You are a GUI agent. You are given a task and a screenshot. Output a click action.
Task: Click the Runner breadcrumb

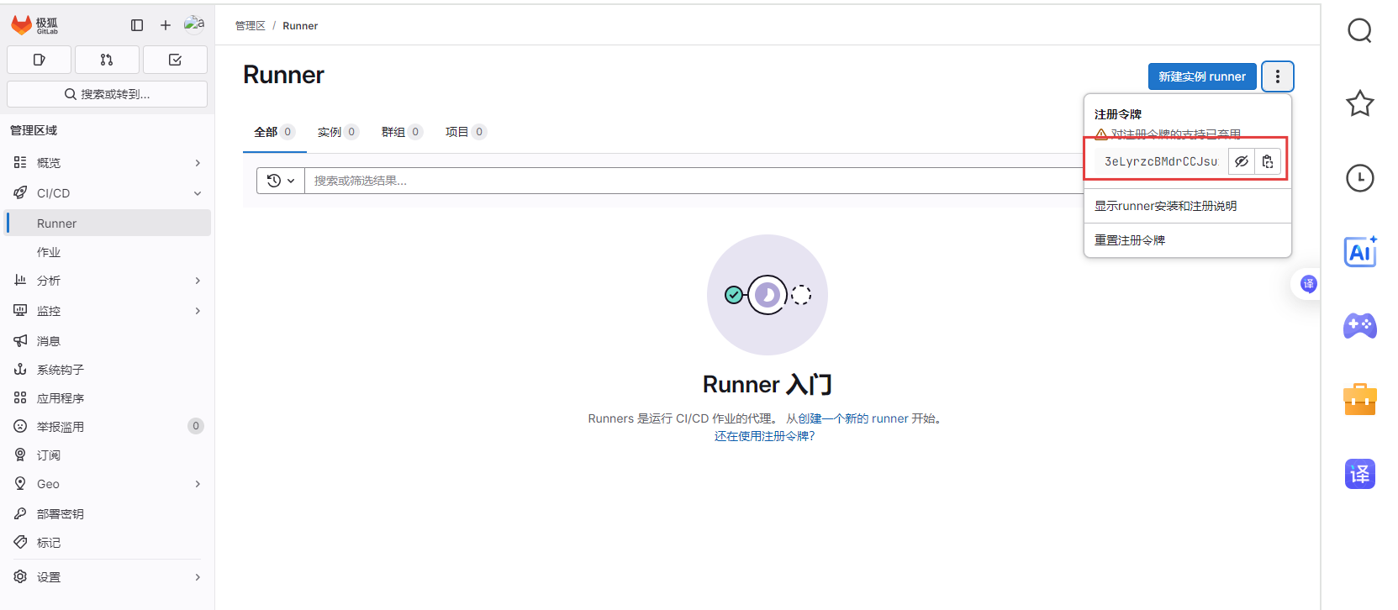coord(300,26)
